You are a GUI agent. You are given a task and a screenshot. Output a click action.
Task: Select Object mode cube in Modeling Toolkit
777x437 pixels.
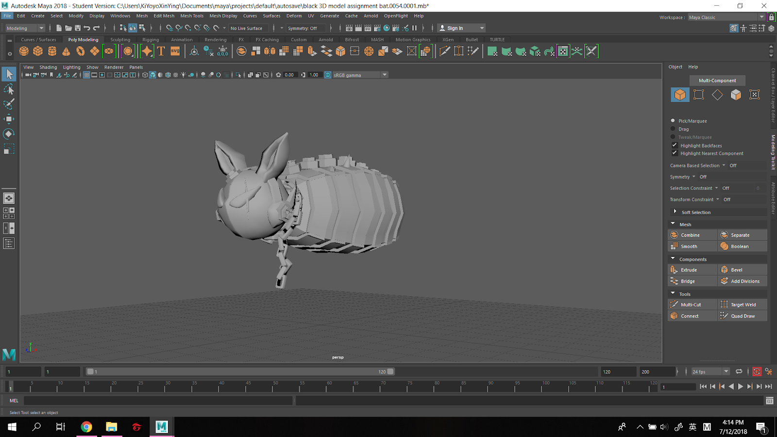pyautogui.click(x=680, y=95)
